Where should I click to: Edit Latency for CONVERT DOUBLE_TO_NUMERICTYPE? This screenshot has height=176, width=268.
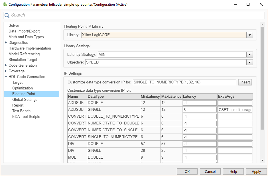click(x=200, y=116)
